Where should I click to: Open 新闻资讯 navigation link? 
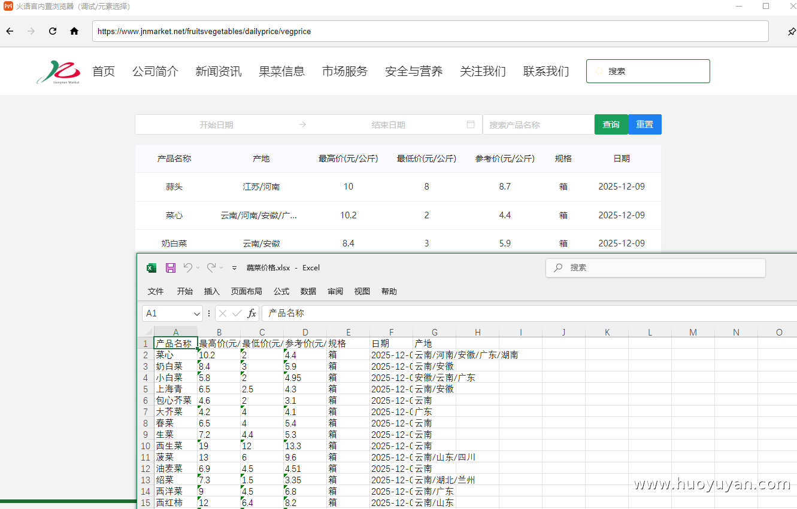[219, 71]
